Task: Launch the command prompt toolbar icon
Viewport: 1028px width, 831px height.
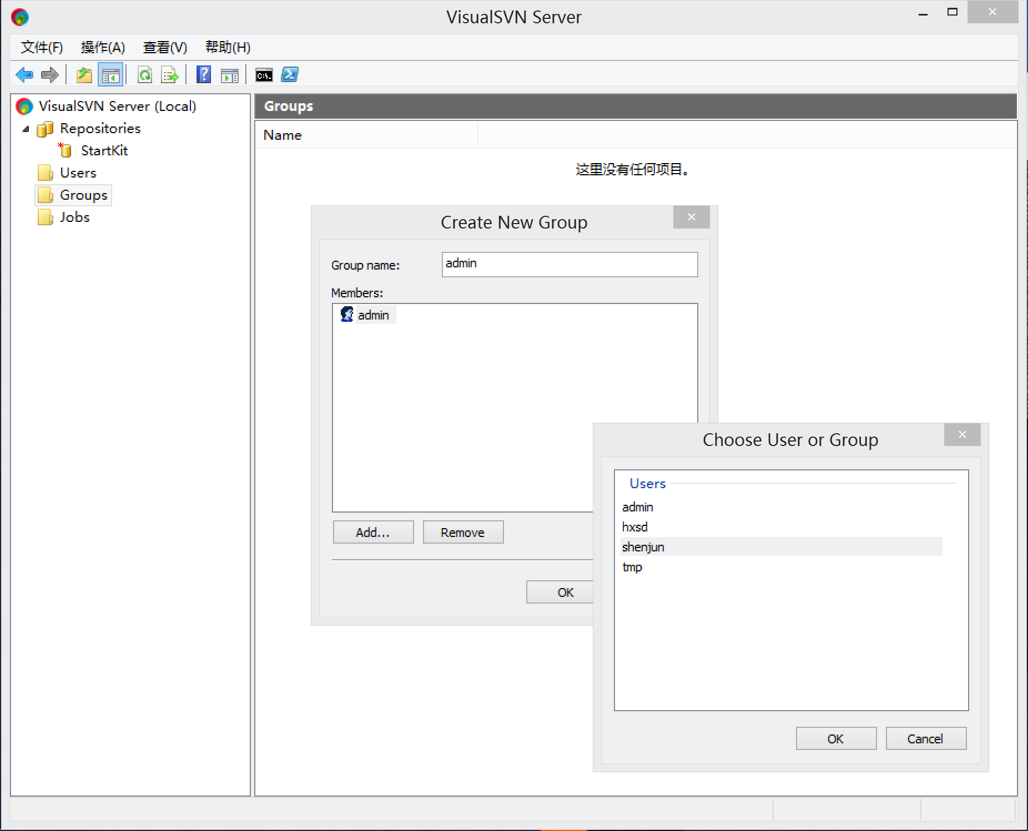Action: tap(264, 75)
